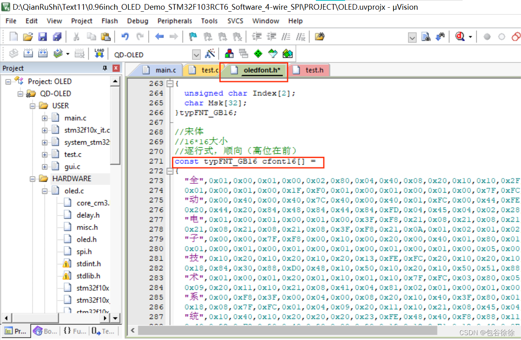Click the New file icon
521x340 pixels.
point(14,37)
